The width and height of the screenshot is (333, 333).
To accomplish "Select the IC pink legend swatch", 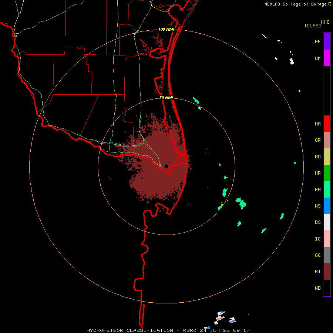I will pos(327,239).
